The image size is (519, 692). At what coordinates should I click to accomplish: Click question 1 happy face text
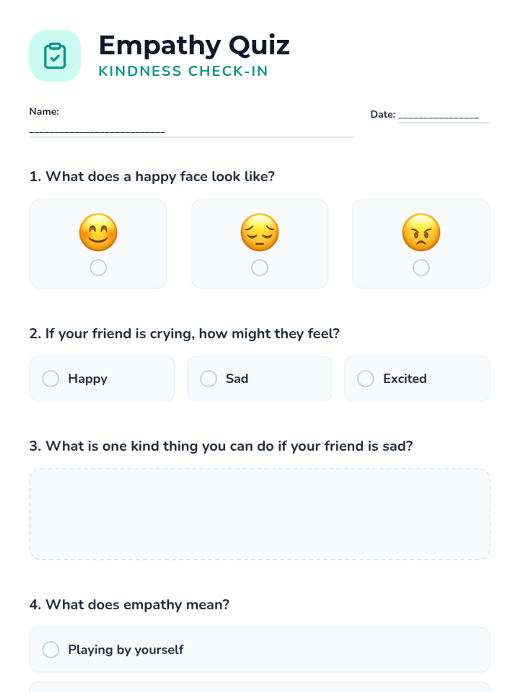152,177
